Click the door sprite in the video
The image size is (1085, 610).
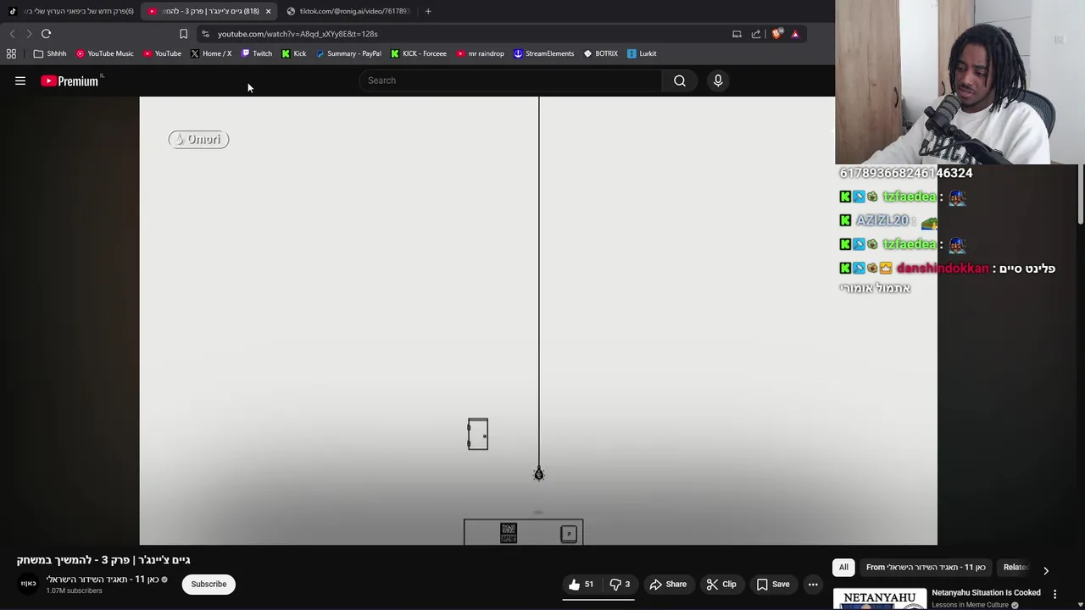click(x=478, y=434)
